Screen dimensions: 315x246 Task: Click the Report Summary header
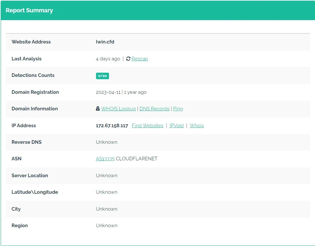29,10
